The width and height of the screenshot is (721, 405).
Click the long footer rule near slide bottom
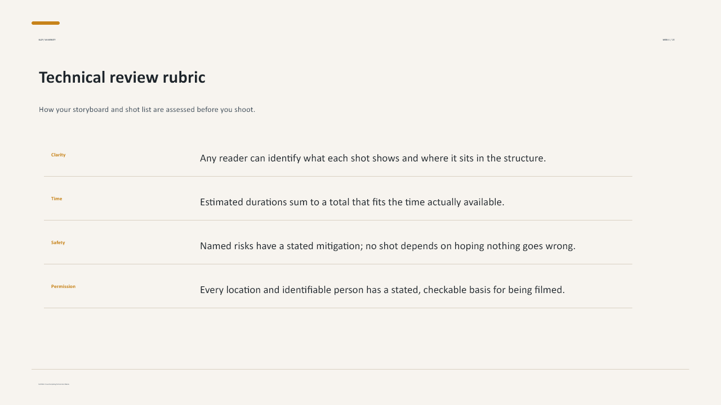(x=360, y=369)
